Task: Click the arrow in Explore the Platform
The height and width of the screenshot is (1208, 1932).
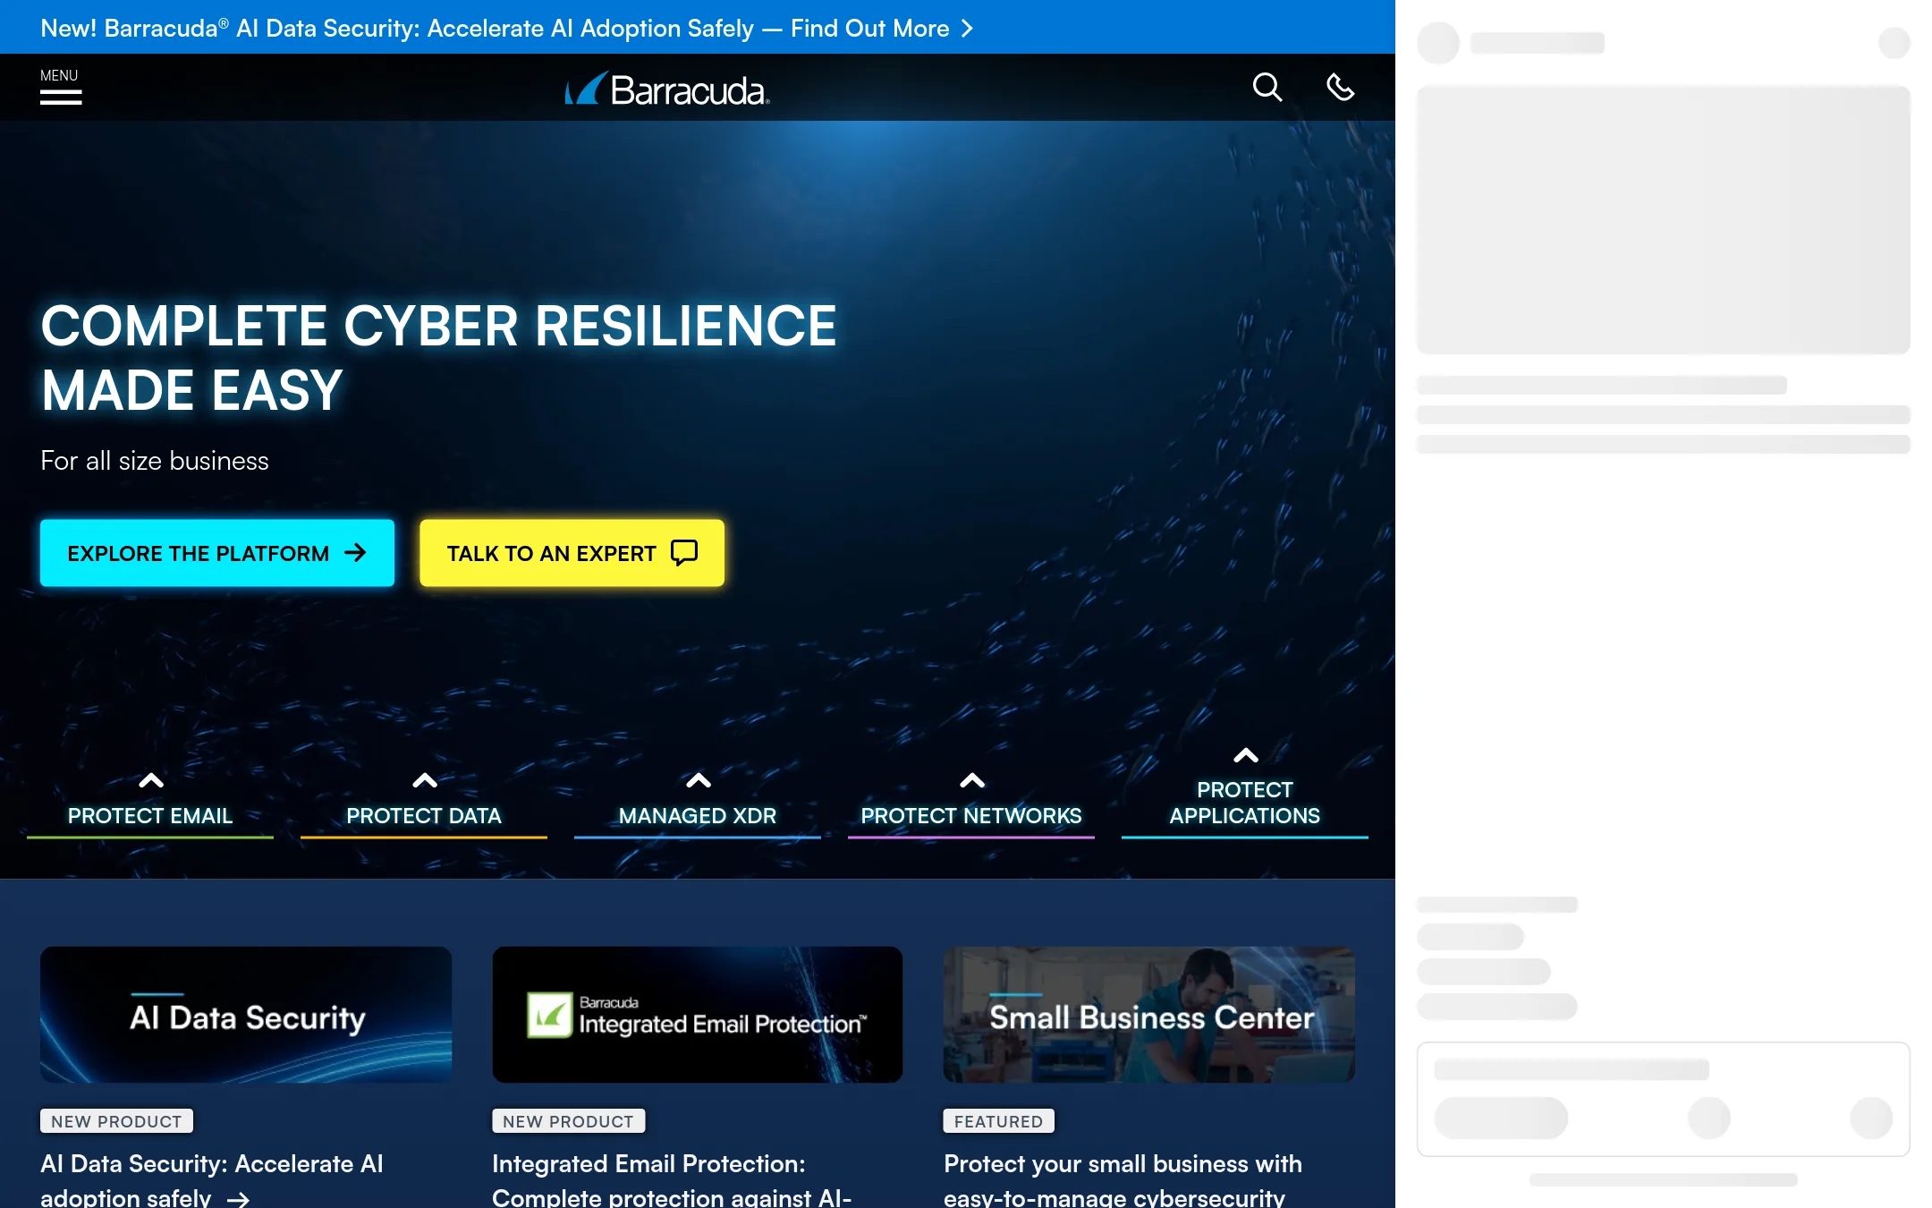Action: click(x=355, y=553)
